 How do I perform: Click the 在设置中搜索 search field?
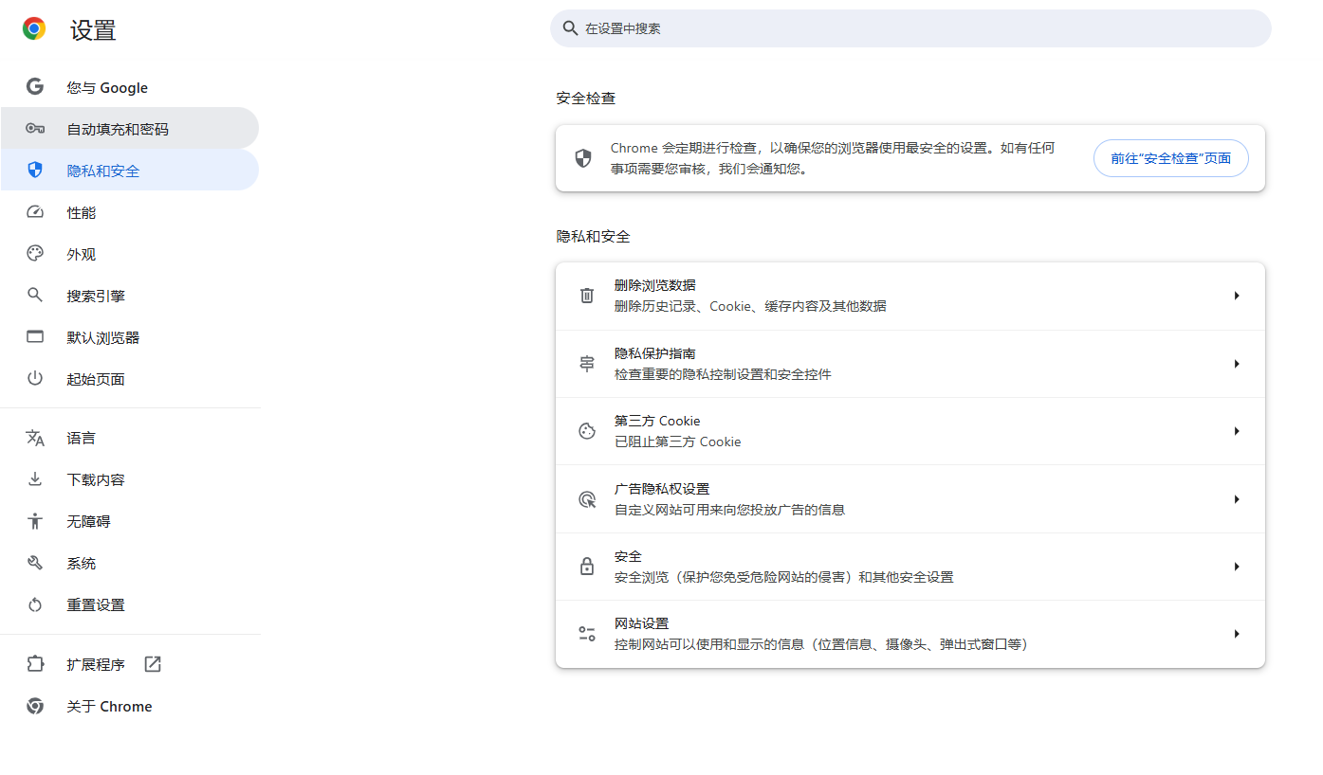coord(910,28)
